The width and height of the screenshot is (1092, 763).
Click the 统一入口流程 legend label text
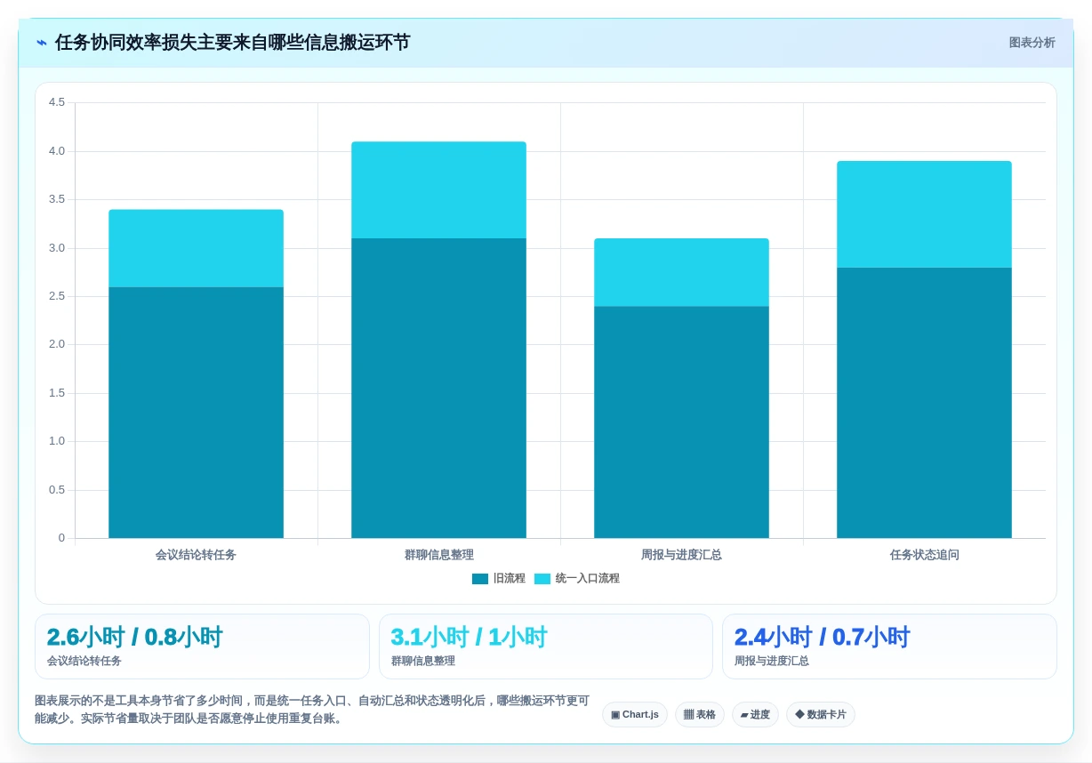pyautogui.click(x=587, y=579)
